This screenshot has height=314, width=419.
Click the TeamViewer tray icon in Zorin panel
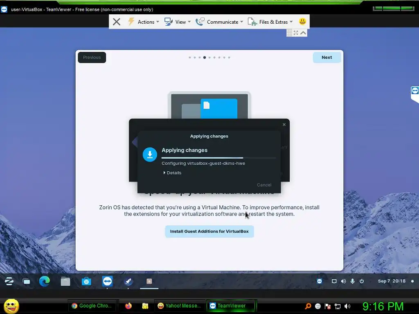[319, 281]
